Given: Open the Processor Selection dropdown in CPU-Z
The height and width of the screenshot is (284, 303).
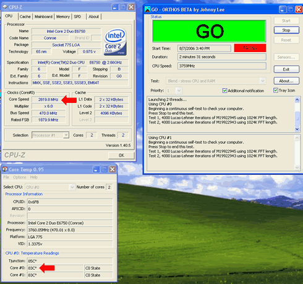Looking at the screenshot, I should [66, 135].
